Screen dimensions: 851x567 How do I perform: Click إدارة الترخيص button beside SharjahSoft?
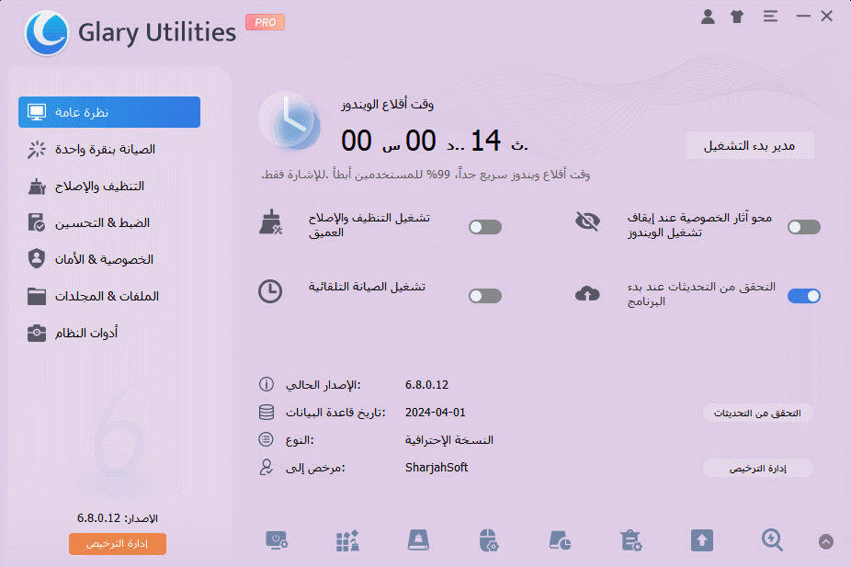[757, 469]
